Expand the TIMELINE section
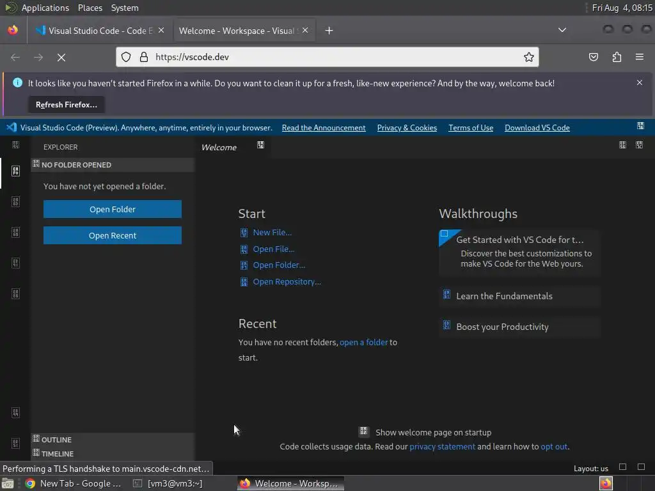Screen dimensions: 655x491 pyautogui.click(x=113, y=453)
